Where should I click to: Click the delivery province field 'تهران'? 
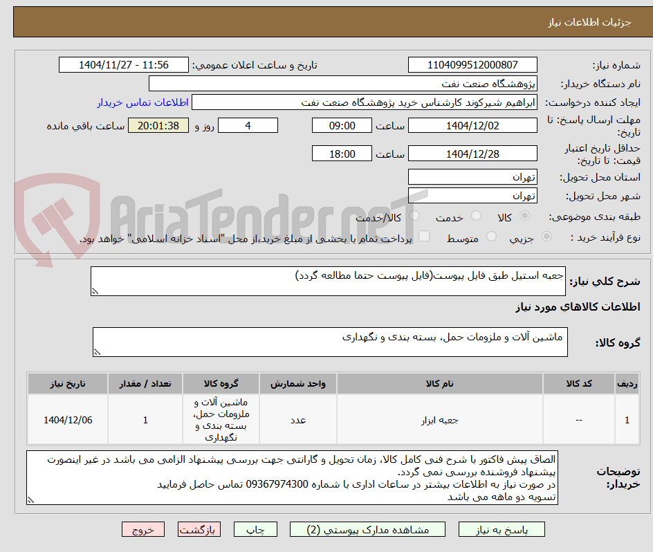472,177
